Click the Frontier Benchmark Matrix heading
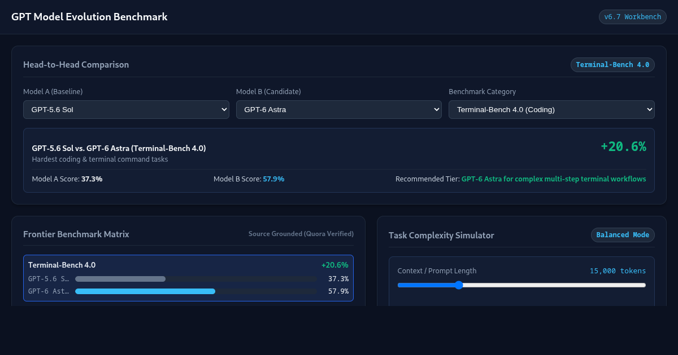This screenshot has height=355, width=678. (x=76, y=234)
